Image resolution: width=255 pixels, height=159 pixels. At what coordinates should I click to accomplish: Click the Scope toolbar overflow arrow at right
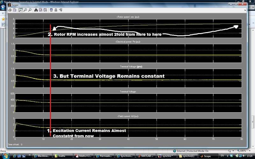(245, 10)
